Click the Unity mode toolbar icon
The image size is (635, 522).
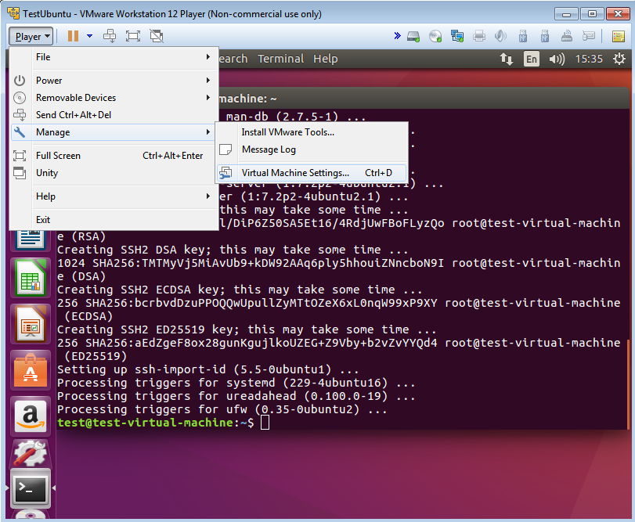(x=157, y=36)
